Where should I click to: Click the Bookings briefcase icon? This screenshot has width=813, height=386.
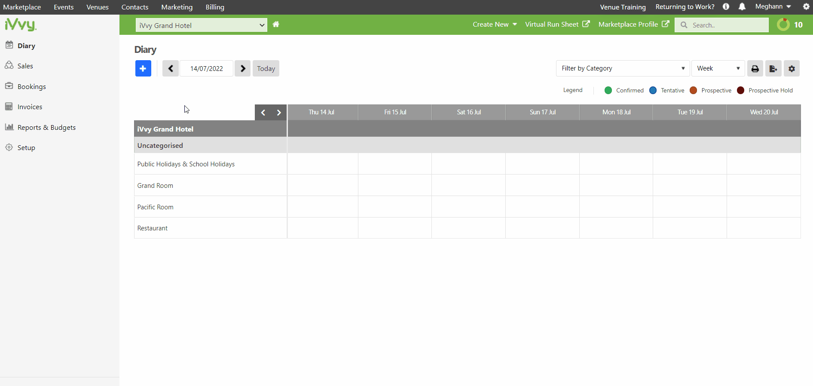pyautogui.click(x=9, y=86)
